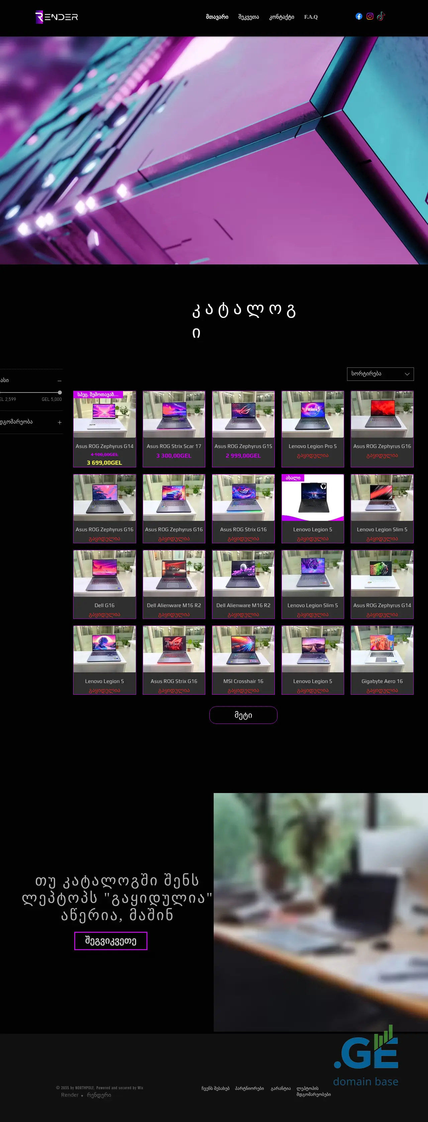Screen dimensions: 428x1122
Task: Collapse the price filter minus icon
Action: [59, 381]
